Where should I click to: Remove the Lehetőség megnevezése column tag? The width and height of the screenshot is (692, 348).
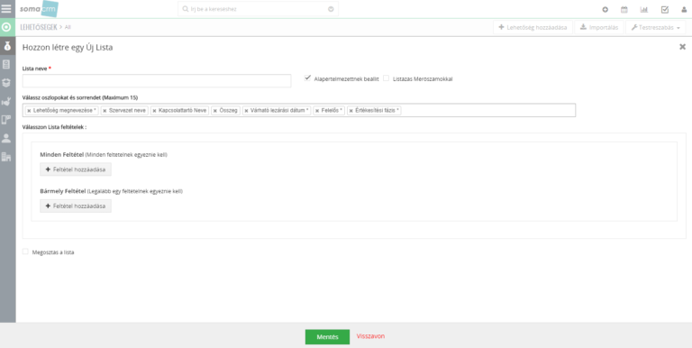tap(29, 111)
